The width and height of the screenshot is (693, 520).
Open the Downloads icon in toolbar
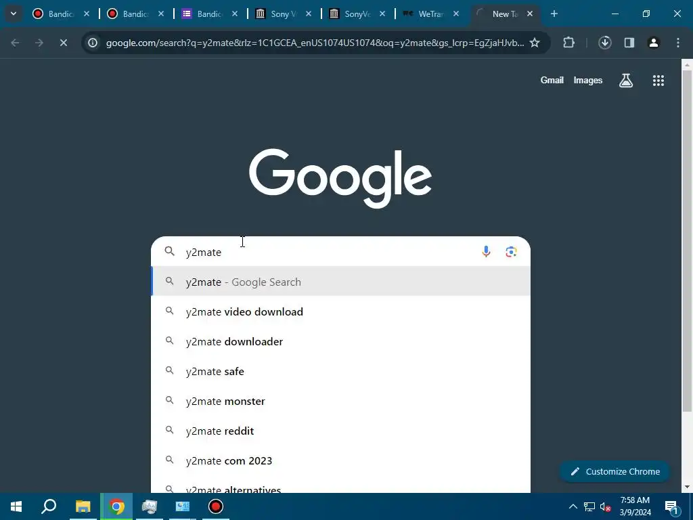(x=605, y=43)
